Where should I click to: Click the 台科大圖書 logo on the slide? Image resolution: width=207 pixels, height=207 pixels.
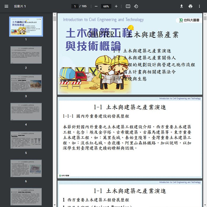click(x=189, y=20)
